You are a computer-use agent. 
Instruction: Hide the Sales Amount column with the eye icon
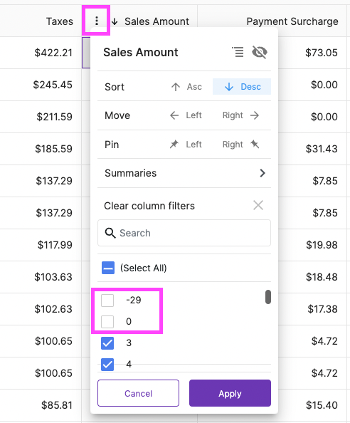[x=260, y=52]
